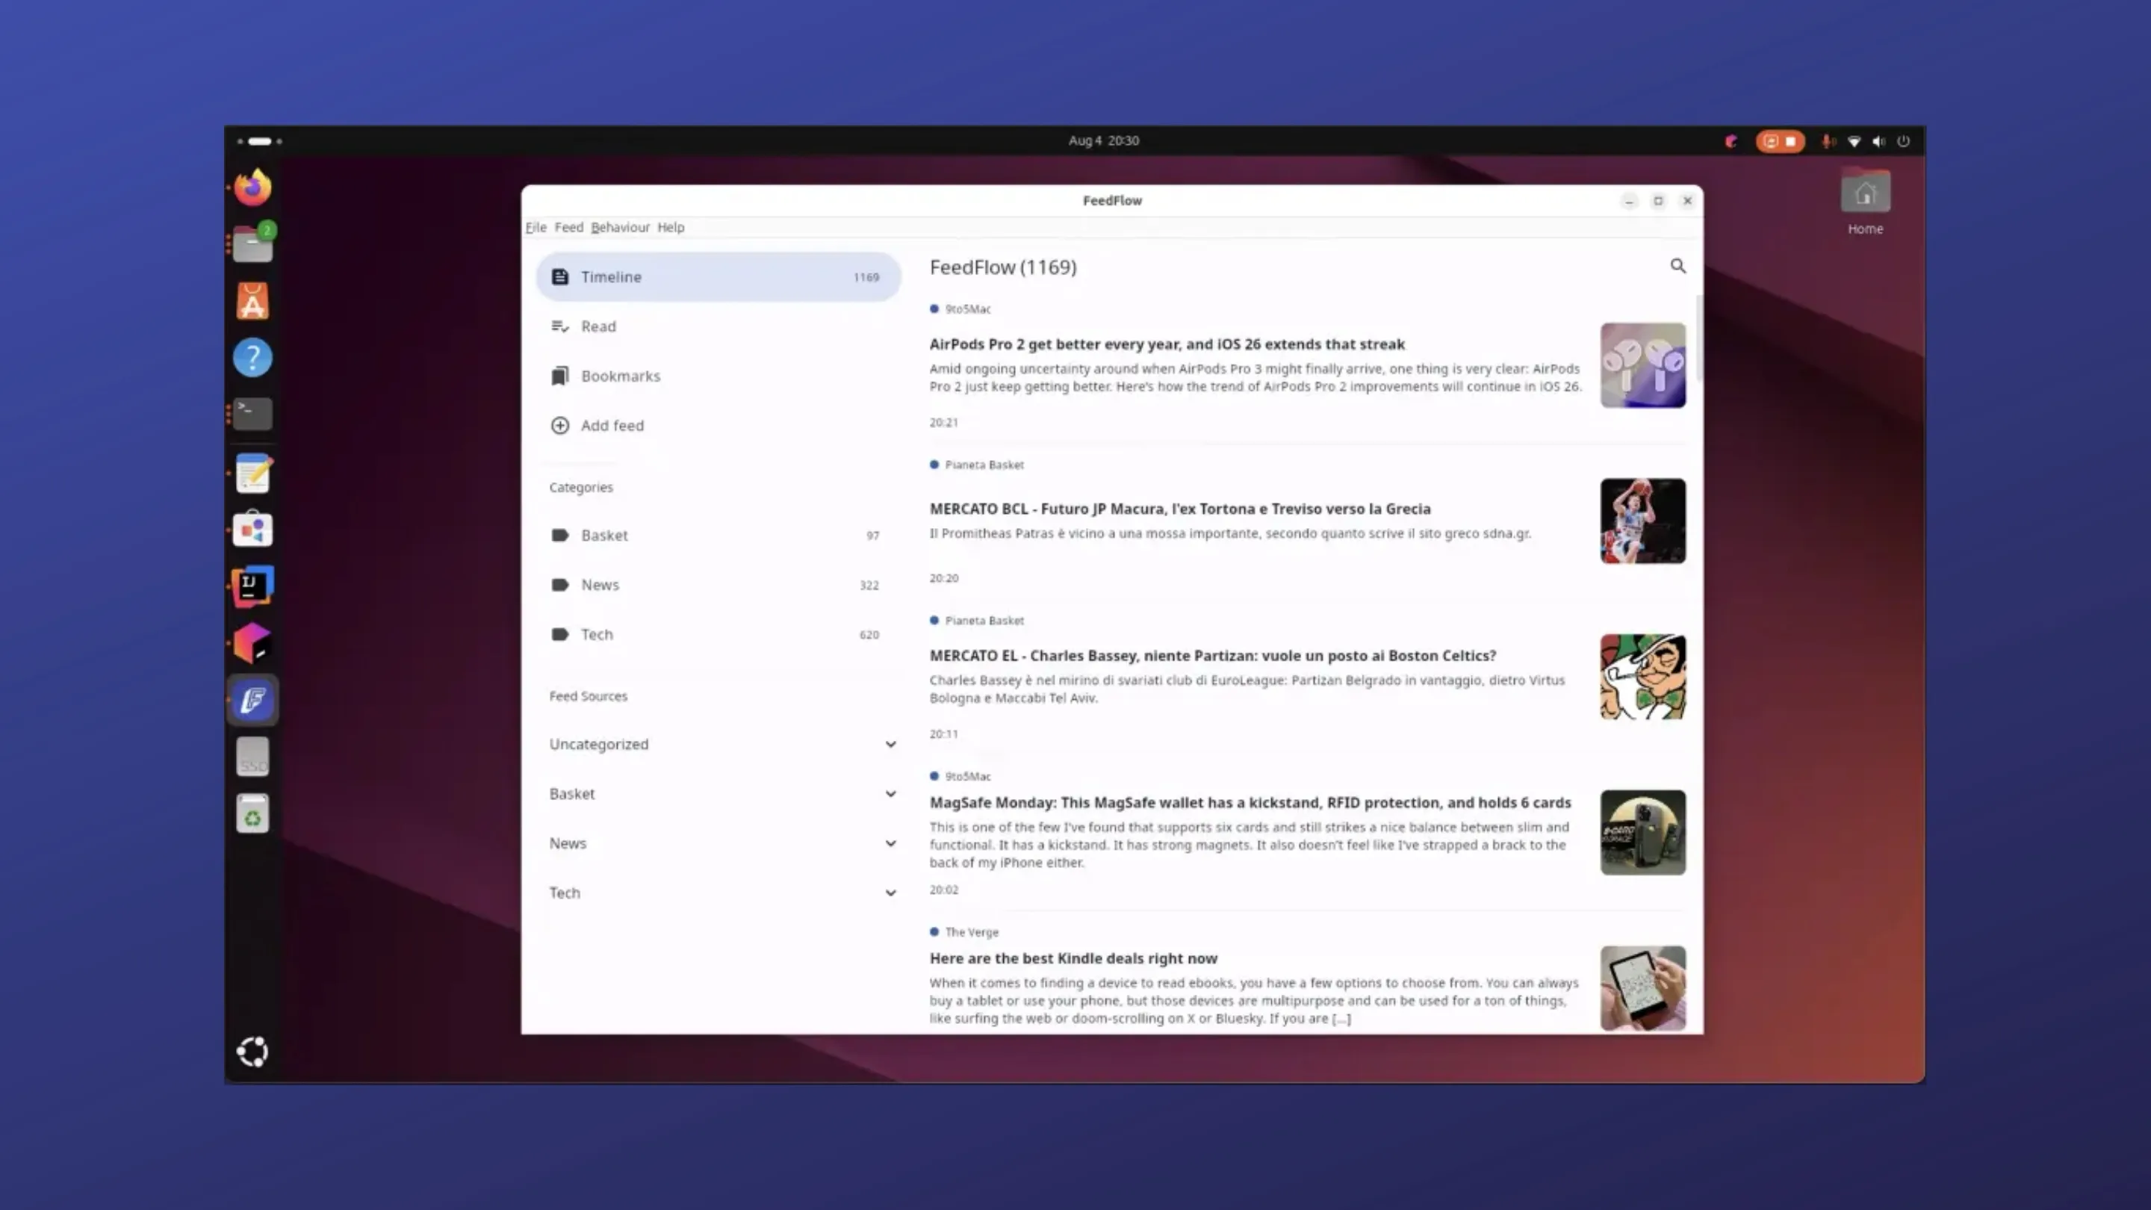Click 'The Verge' source label
Screen dimensions: 2151x1210
(x=971, y=932)
